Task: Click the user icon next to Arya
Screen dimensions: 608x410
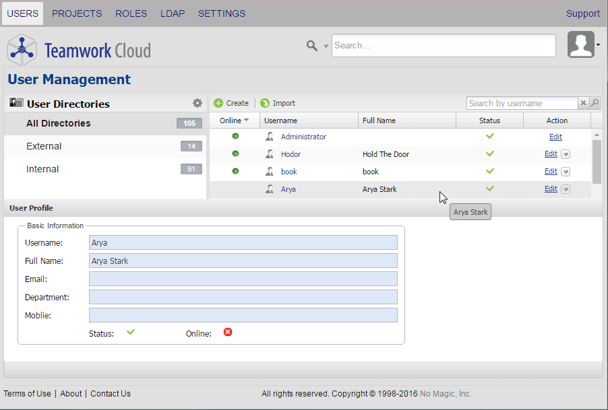Action: tap(270, 189)
